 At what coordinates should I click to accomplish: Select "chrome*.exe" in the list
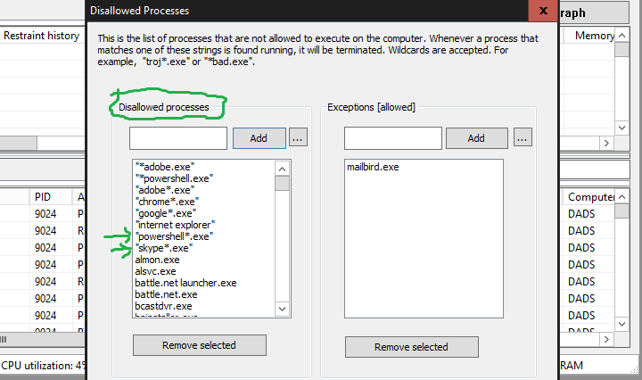point(165,202)
